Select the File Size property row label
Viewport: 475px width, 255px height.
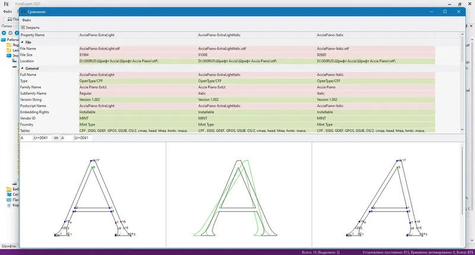tap(26, 55)
